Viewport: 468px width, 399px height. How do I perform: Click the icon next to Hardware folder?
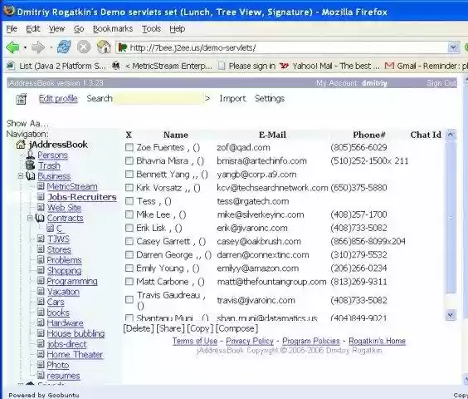41,323
